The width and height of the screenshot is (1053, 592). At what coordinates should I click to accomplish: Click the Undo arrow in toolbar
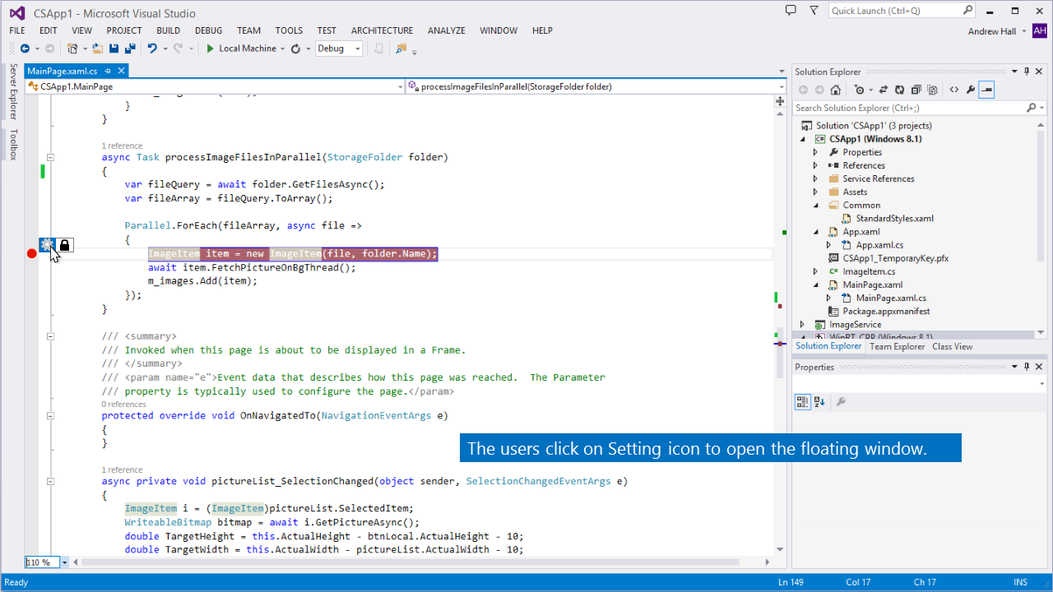152,49
